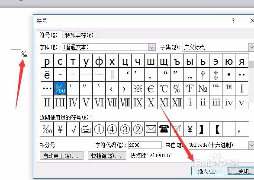254x180 pixels.
Task: Select Roman numeral Ⅻ in grid
Action: pos(177,102)
